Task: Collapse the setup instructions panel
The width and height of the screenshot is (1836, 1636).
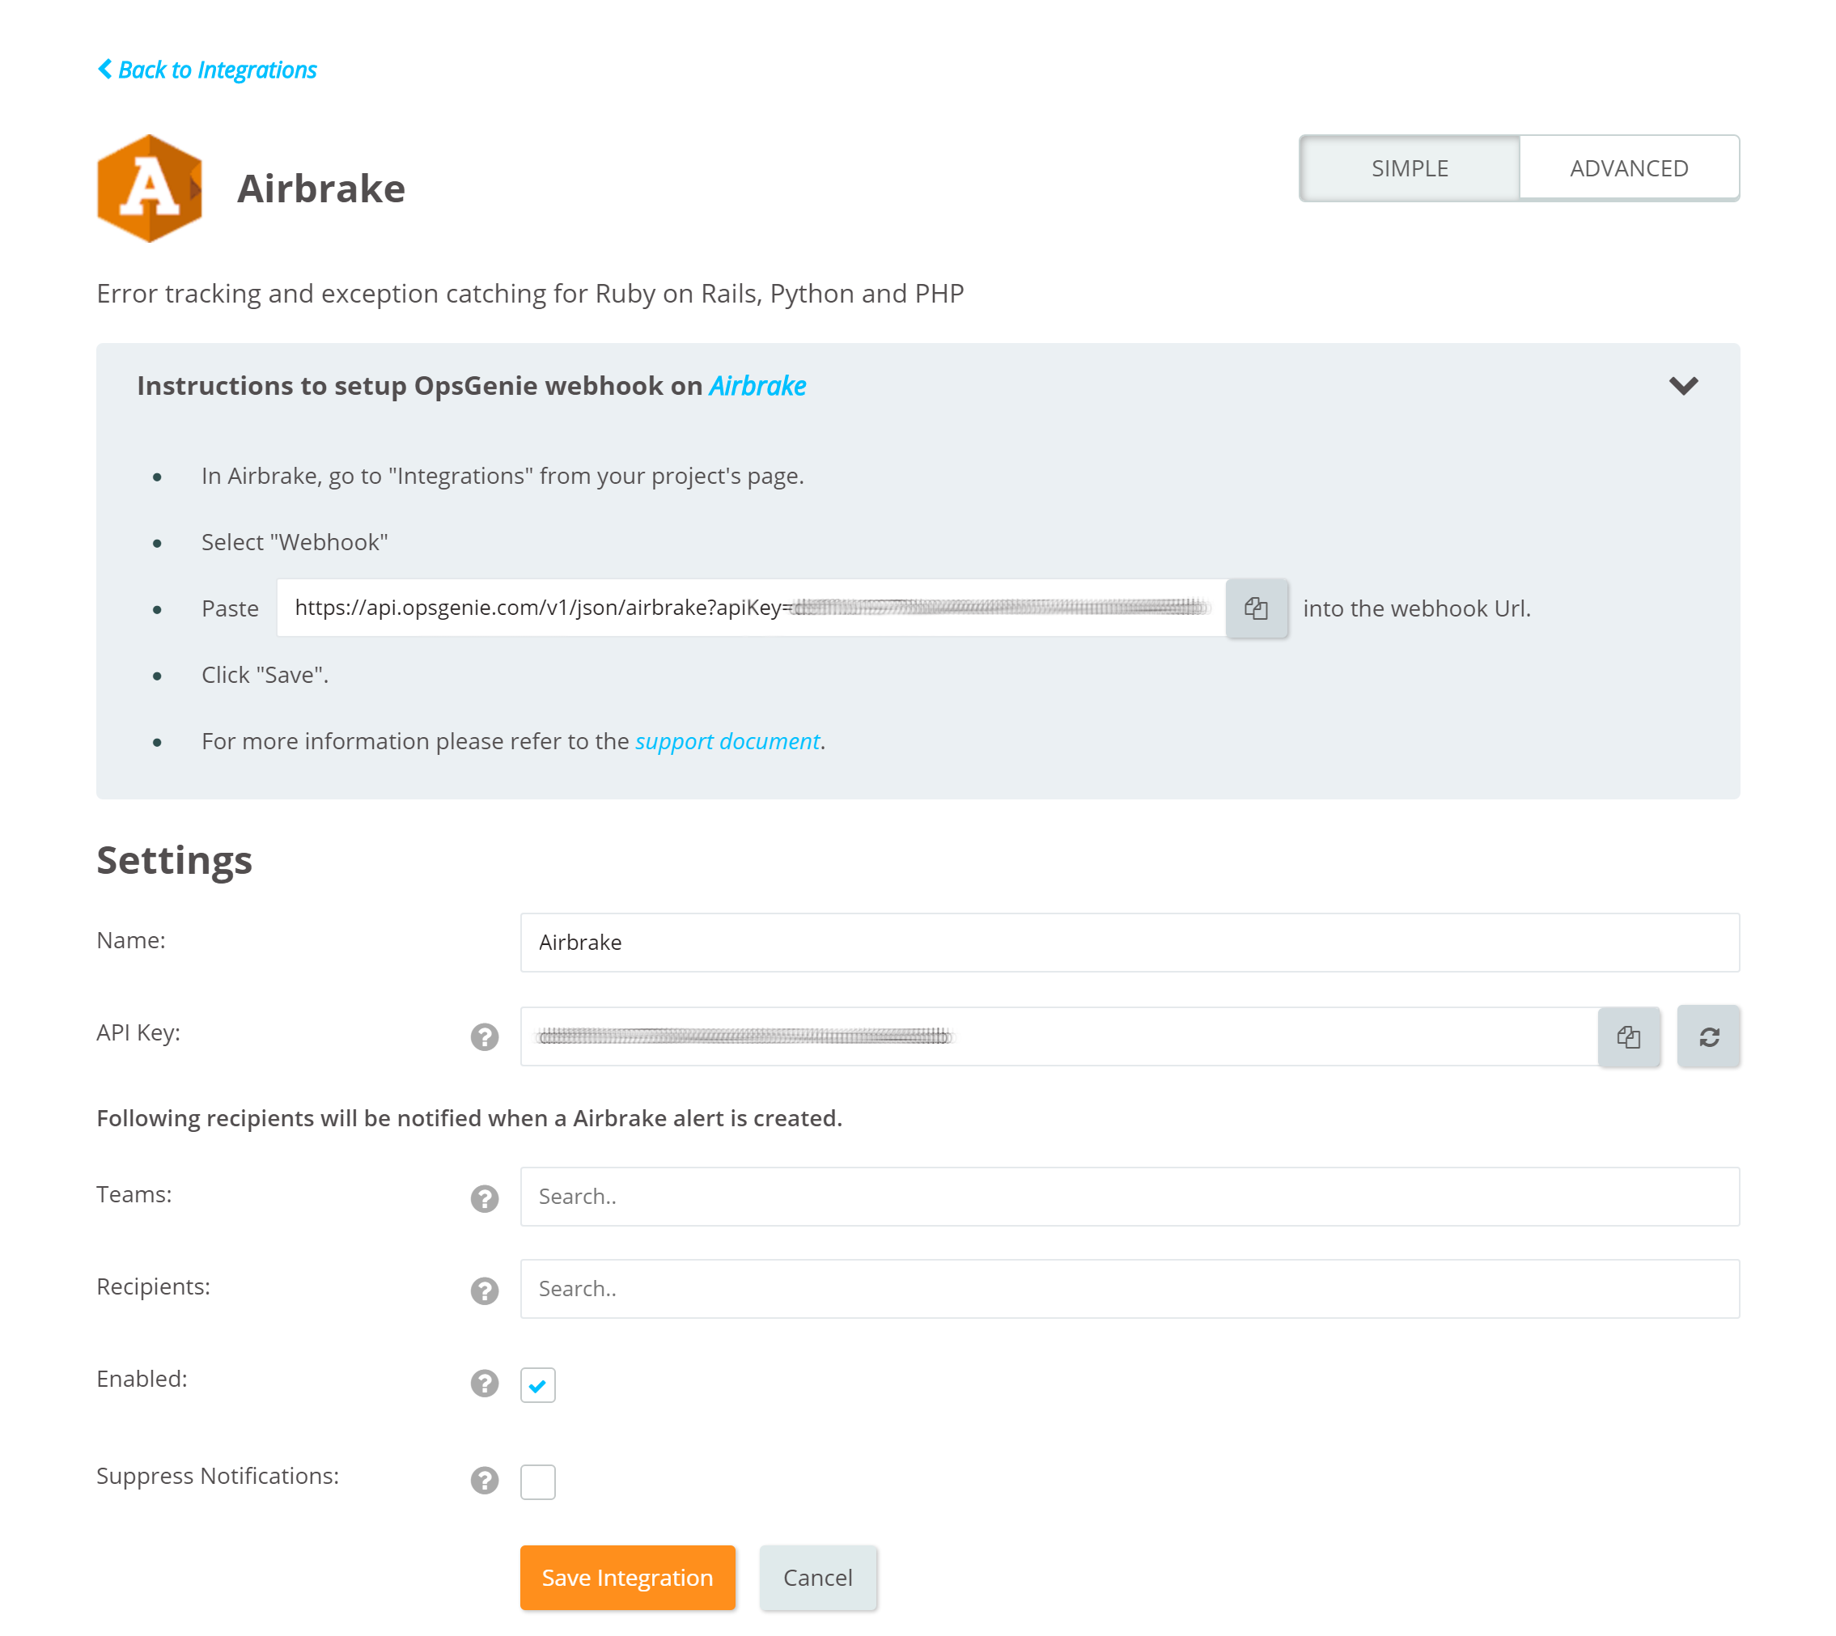Action: tap(1682, 387)
